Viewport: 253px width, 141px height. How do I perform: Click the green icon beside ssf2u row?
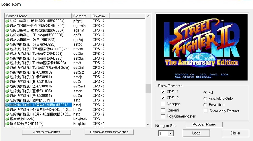(7, 96)
